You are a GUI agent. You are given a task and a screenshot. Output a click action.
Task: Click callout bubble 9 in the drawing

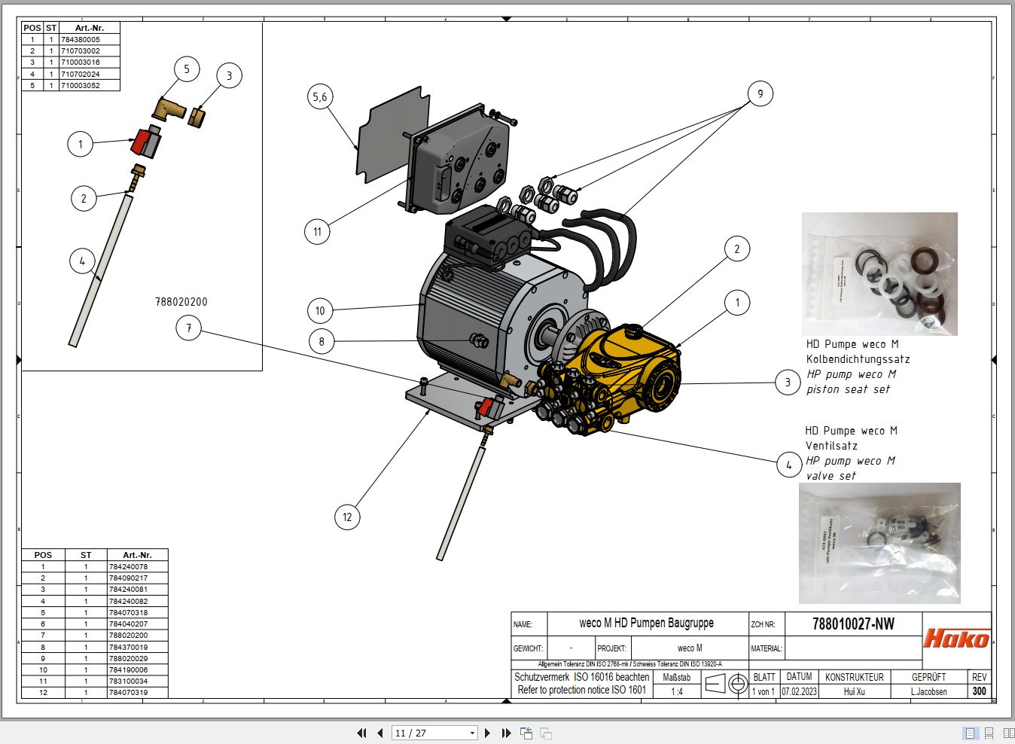(x=760, y=94)
